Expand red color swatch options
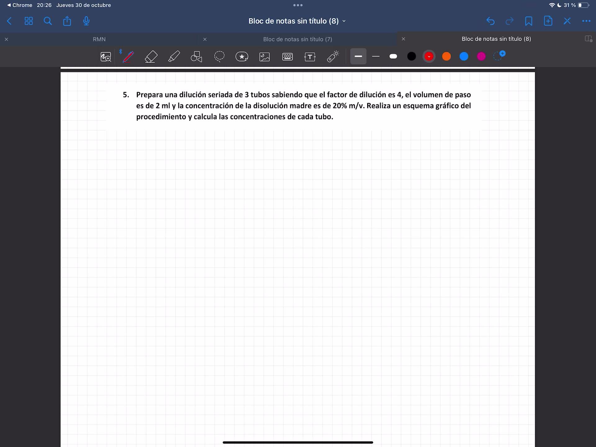 429,56
